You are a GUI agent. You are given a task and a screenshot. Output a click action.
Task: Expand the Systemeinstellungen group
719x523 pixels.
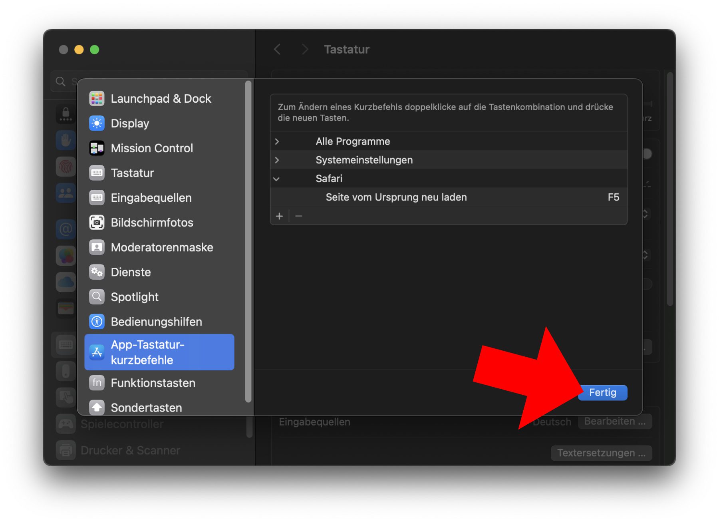pos(277,160)
